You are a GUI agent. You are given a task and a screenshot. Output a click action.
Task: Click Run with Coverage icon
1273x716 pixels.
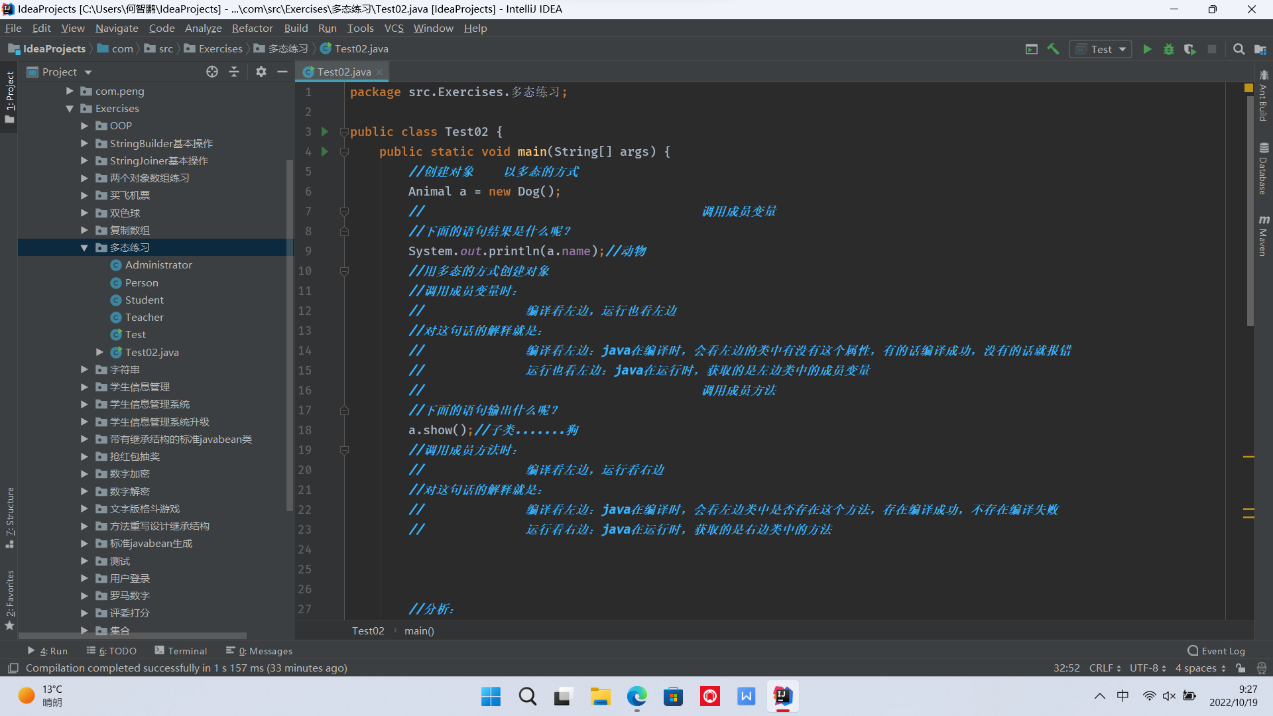(x=1190, y=49)
